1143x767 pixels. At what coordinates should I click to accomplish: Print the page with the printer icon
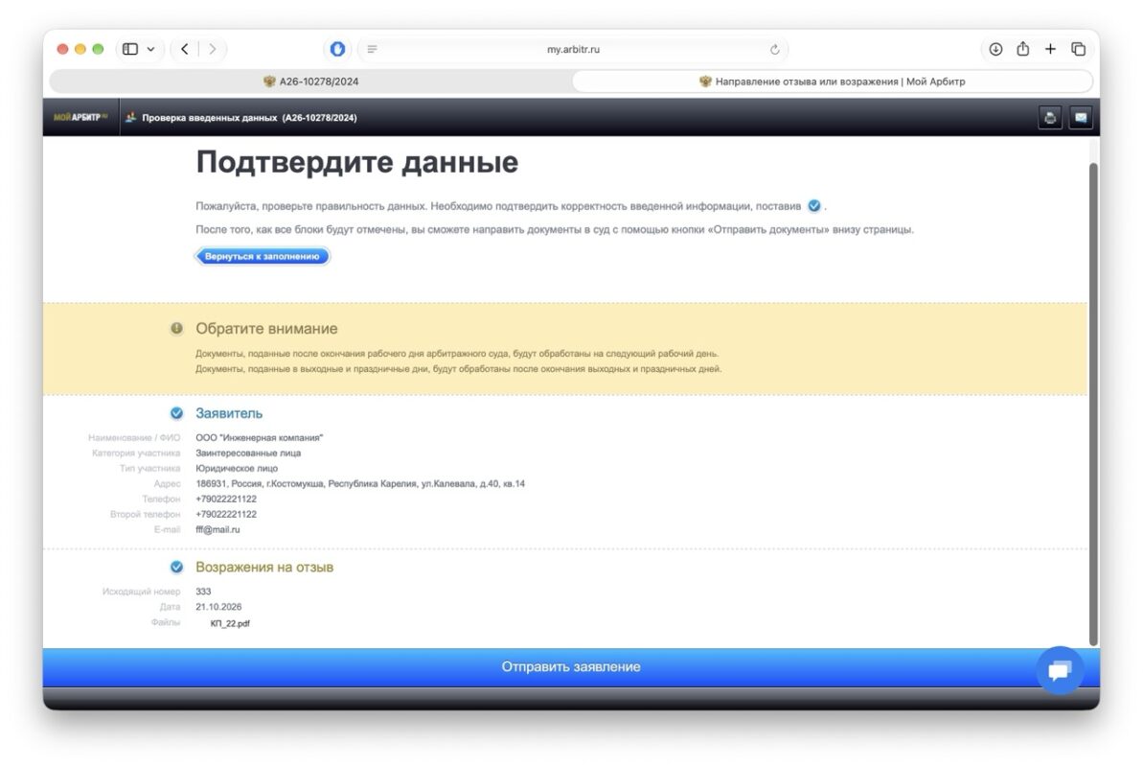click(x=1050, y=118)
